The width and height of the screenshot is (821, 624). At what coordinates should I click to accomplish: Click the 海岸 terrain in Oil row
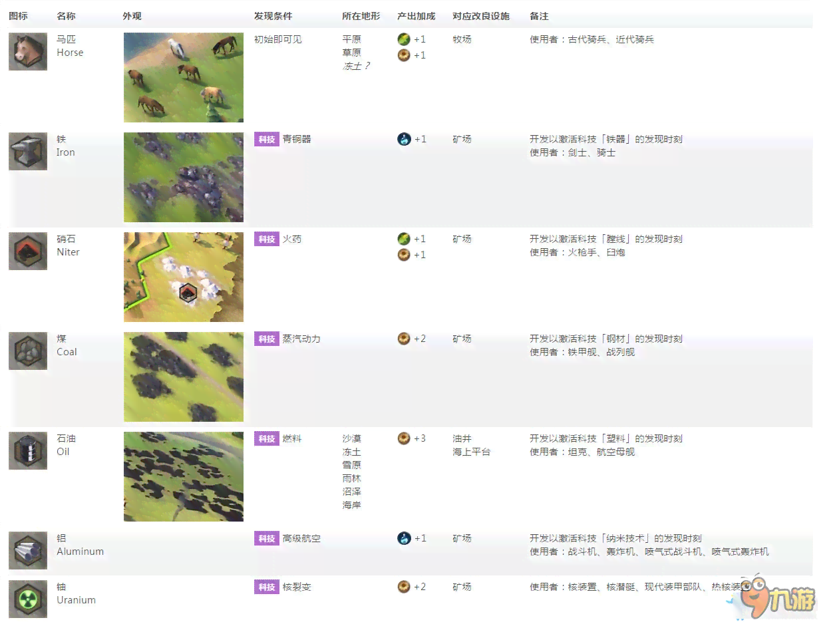352,505
